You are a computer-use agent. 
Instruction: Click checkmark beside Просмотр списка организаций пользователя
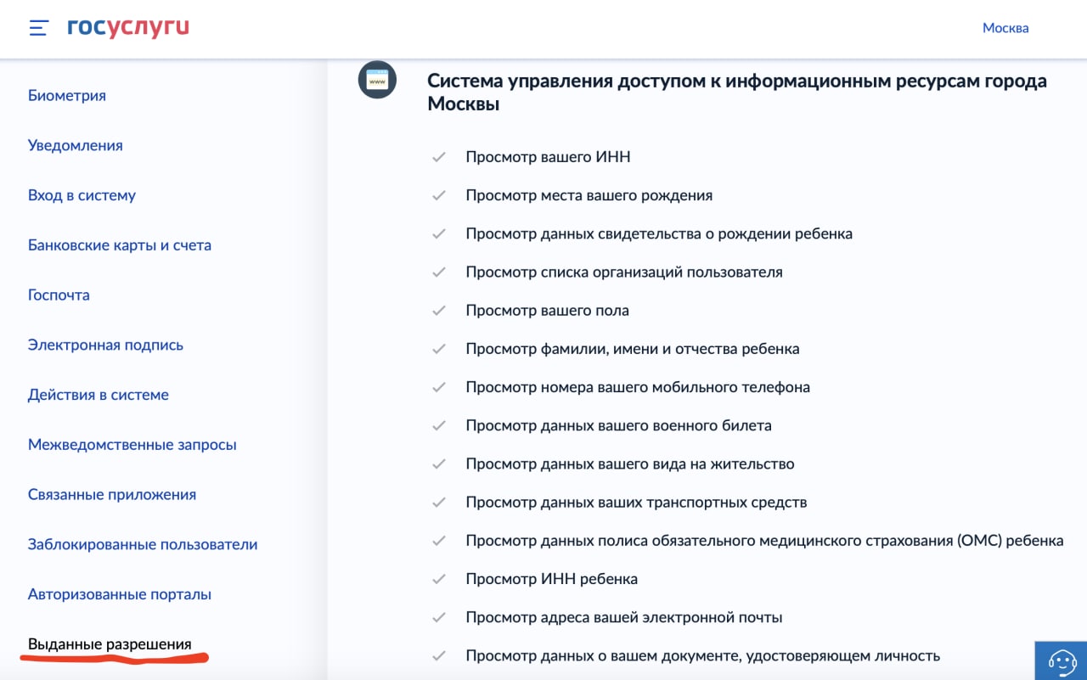[439, 273]
